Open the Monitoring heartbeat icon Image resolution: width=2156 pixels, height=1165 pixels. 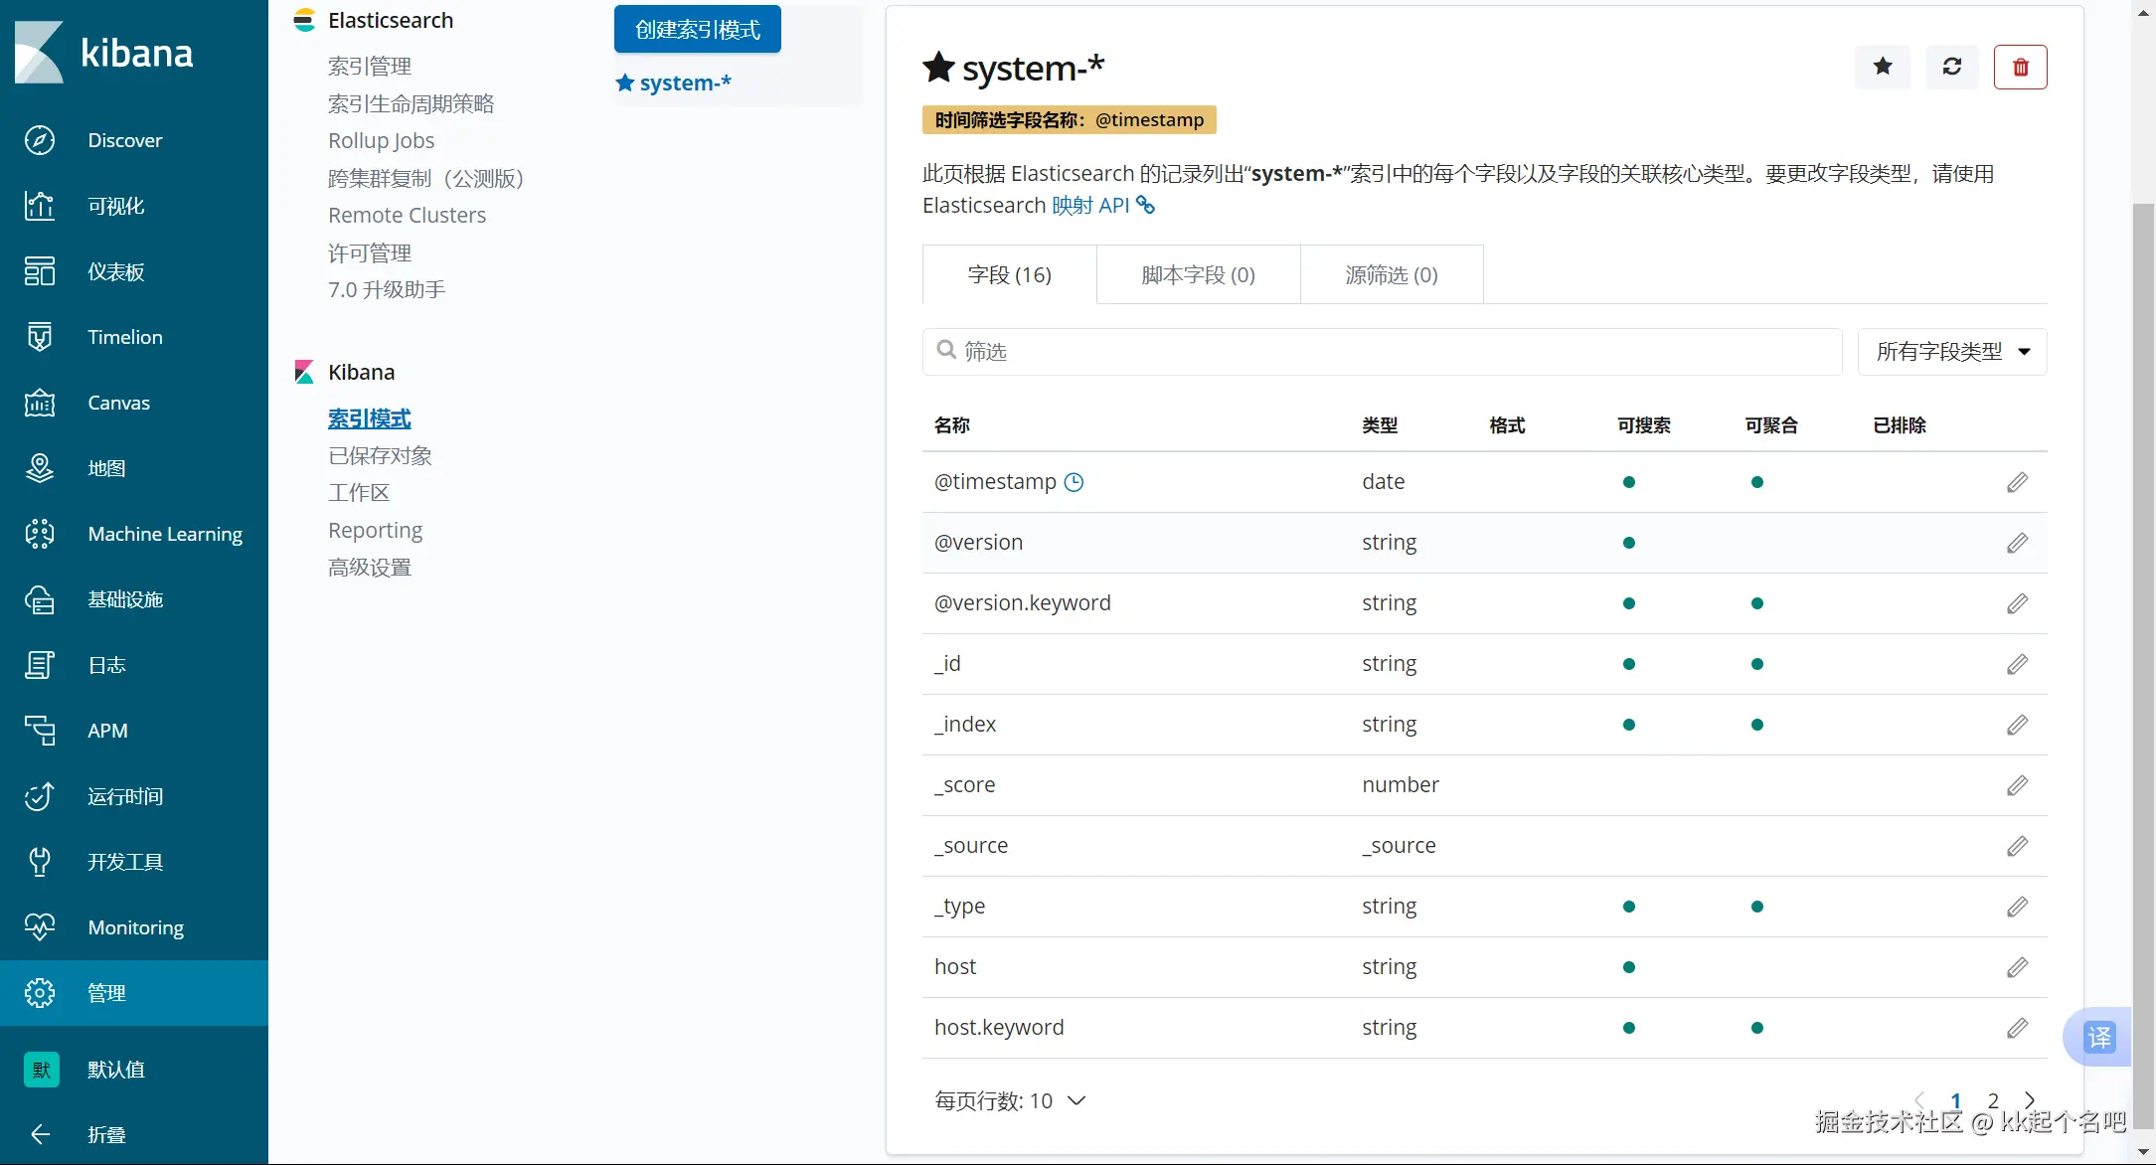click(x=40, y=927)
